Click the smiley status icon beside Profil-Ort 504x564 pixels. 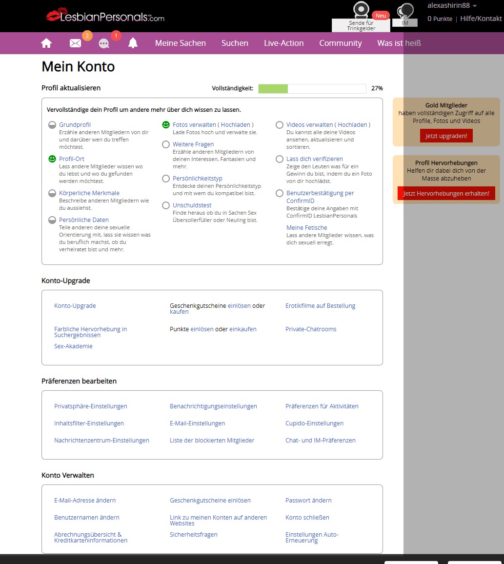(x=52, y=159)
